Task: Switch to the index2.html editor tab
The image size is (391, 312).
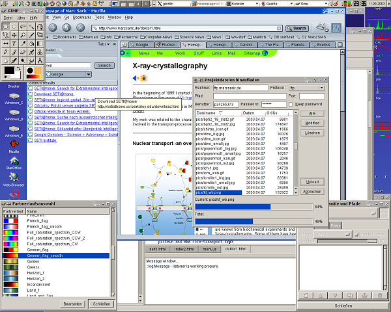Action: [x=184, y=249]
